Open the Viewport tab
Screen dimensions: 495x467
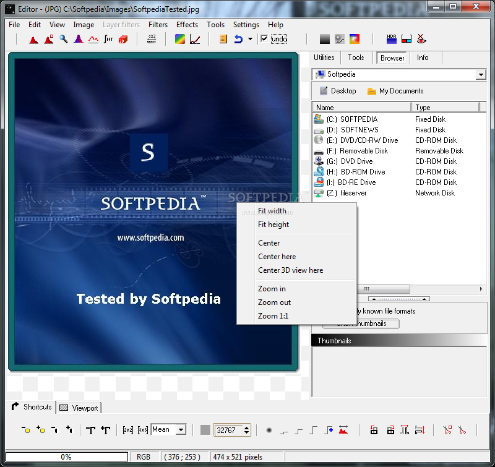[x=79, y=408]
